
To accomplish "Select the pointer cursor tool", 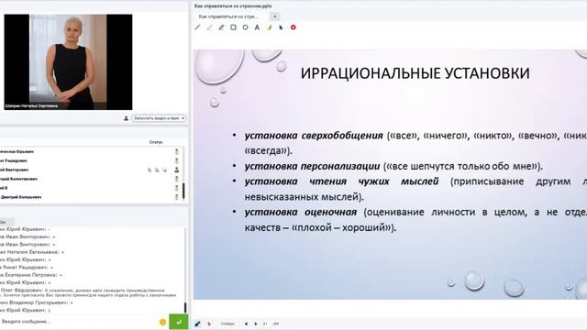I will tap(281, 27).
